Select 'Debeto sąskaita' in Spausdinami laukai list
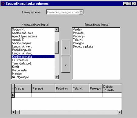This screenshot has width=137, height=118. 96,47
